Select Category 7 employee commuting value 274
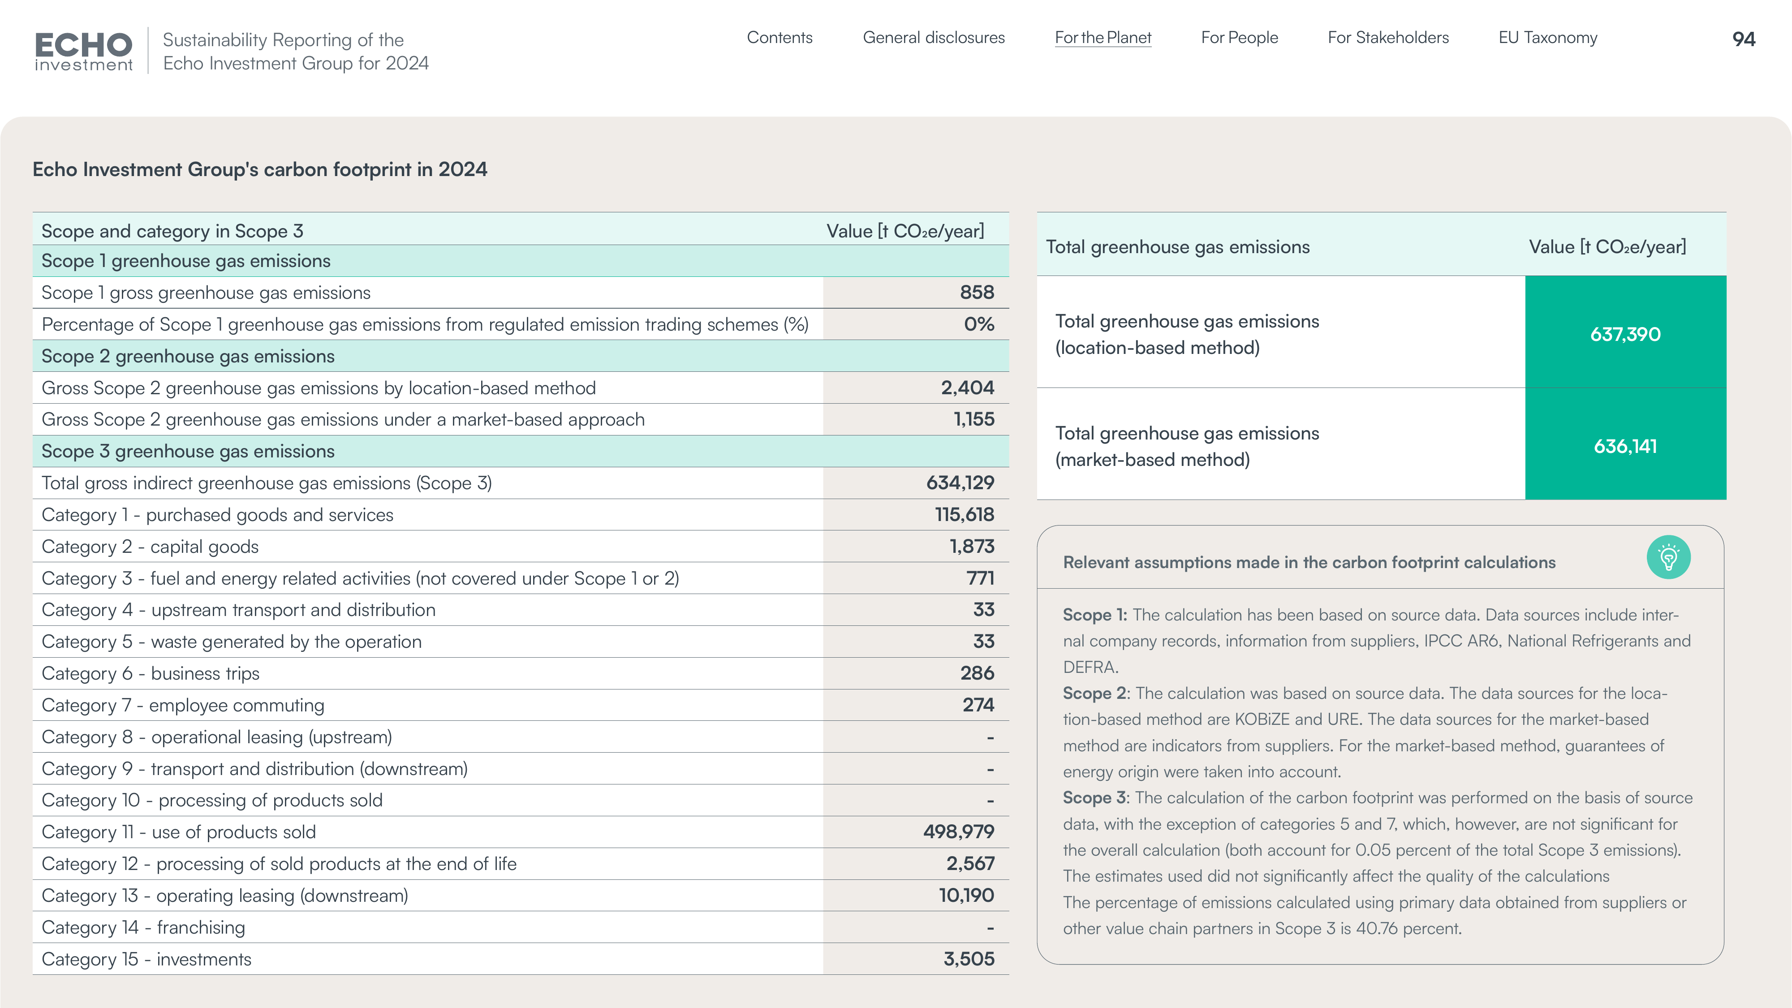This screenshot has width=1792, height=1008. [x=978, y=705]
